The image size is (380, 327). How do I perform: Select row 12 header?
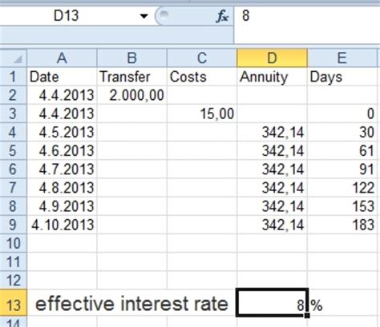tap(14, 280)
